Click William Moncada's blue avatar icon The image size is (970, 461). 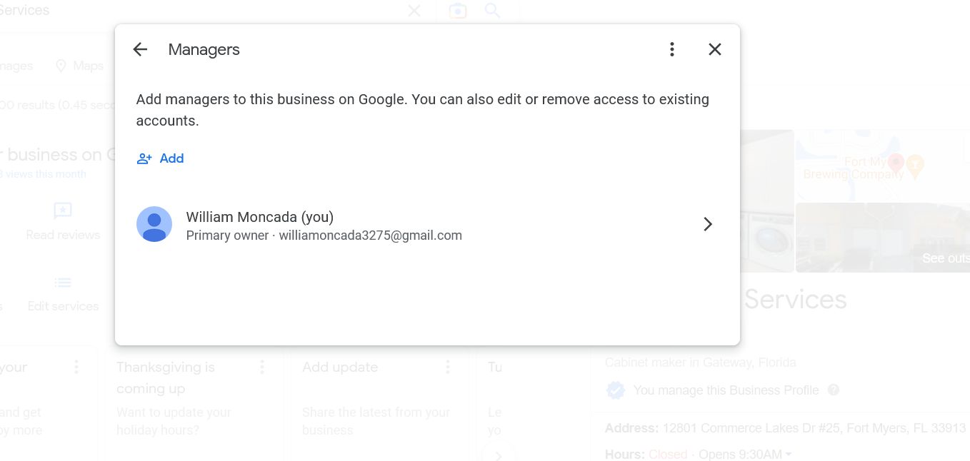[154, 224]
